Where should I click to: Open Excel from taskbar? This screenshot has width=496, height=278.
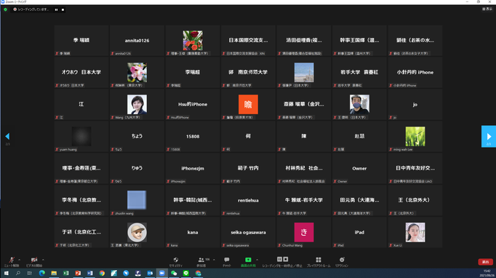[65, 273]
